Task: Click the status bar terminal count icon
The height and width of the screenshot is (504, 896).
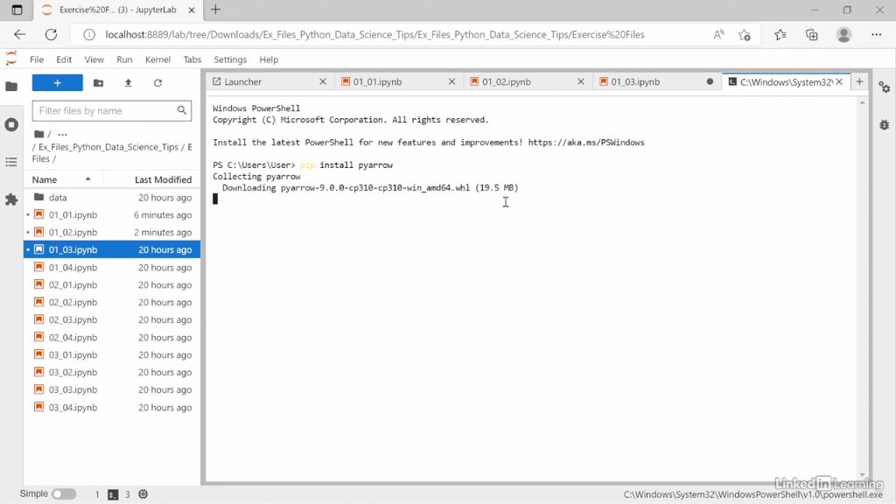Action: (113, 494)
